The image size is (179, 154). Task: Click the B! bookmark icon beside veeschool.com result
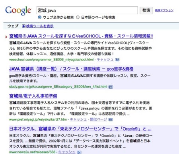point(117,60)
